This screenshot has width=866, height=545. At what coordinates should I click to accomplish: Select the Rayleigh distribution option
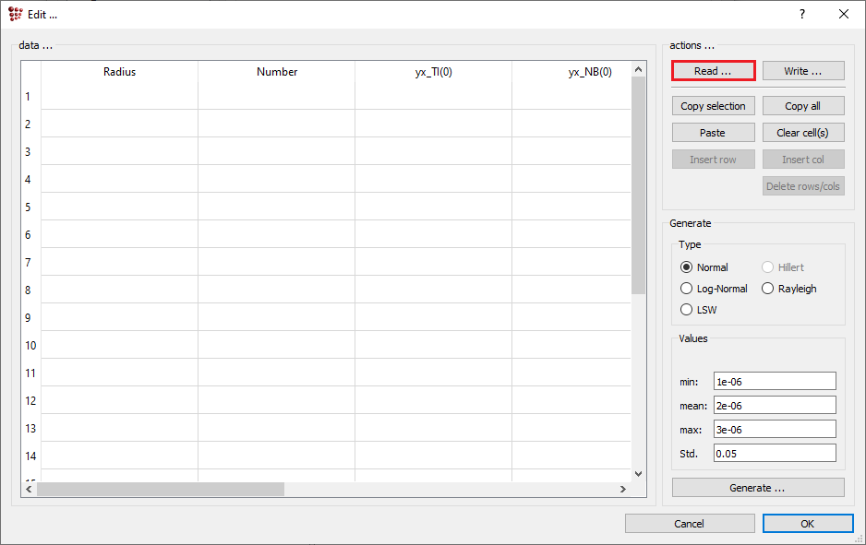click(768, 289)
